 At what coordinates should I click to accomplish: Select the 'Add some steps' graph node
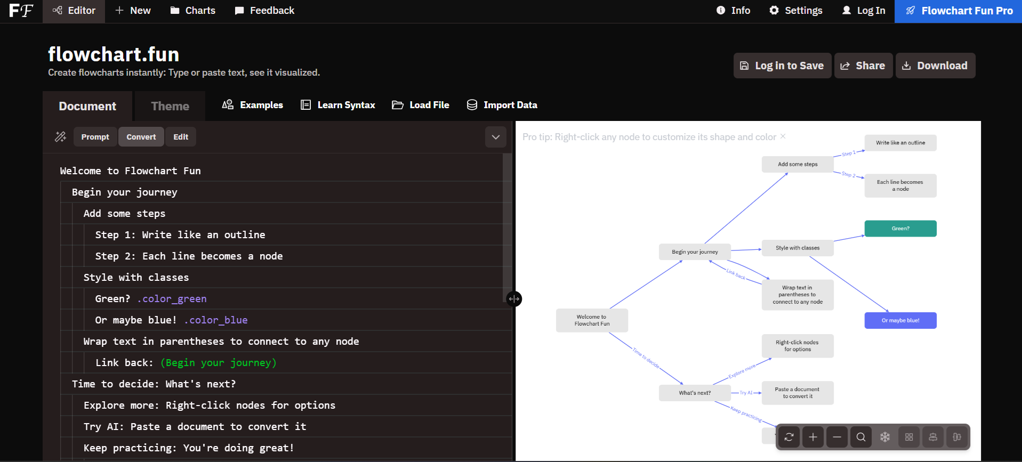(x=798, y=164)
